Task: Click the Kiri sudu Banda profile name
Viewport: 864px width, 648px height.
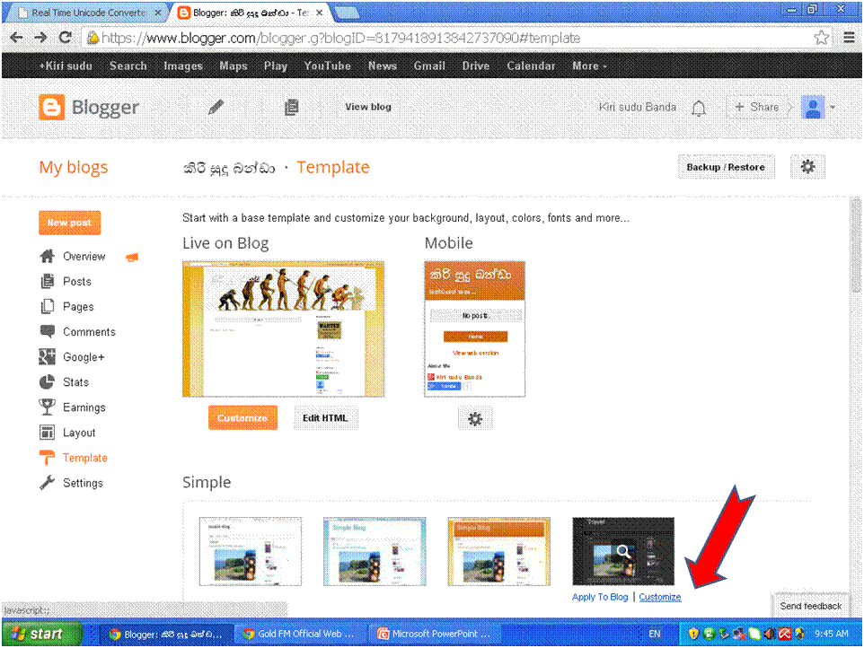Action: (638, 108)
